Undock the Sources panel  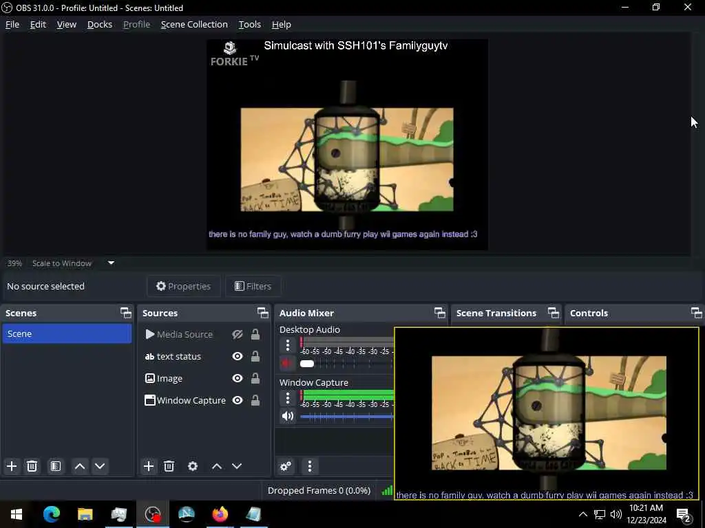coord(262,313)
